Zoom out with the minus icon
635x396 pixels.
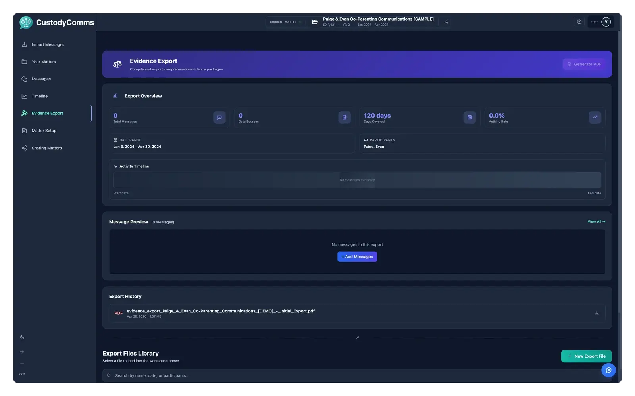[x=22, y=363]
